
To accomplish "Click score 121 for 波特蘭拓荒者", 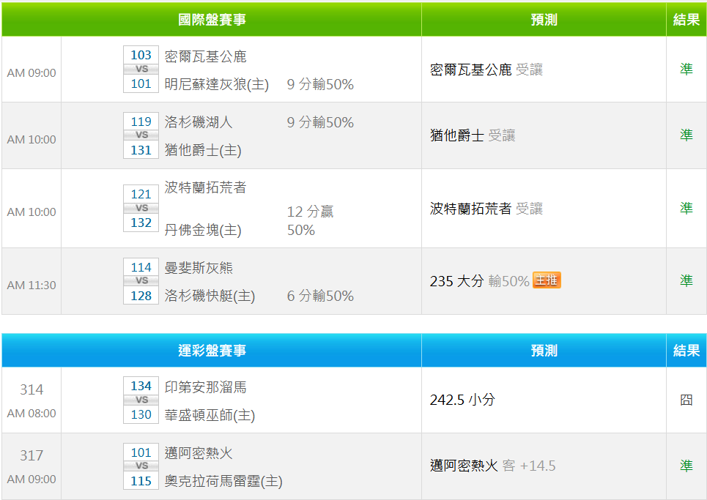I will click(141, 194).
